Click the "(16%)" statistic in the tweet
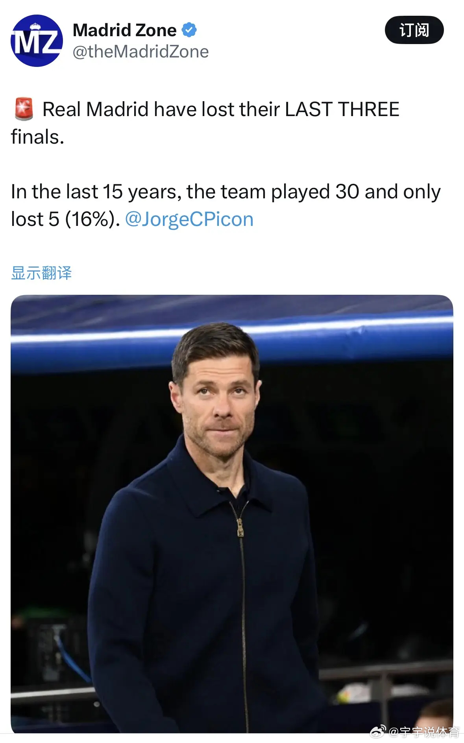The height and width of the screenshot is (743, 464). 92,219
